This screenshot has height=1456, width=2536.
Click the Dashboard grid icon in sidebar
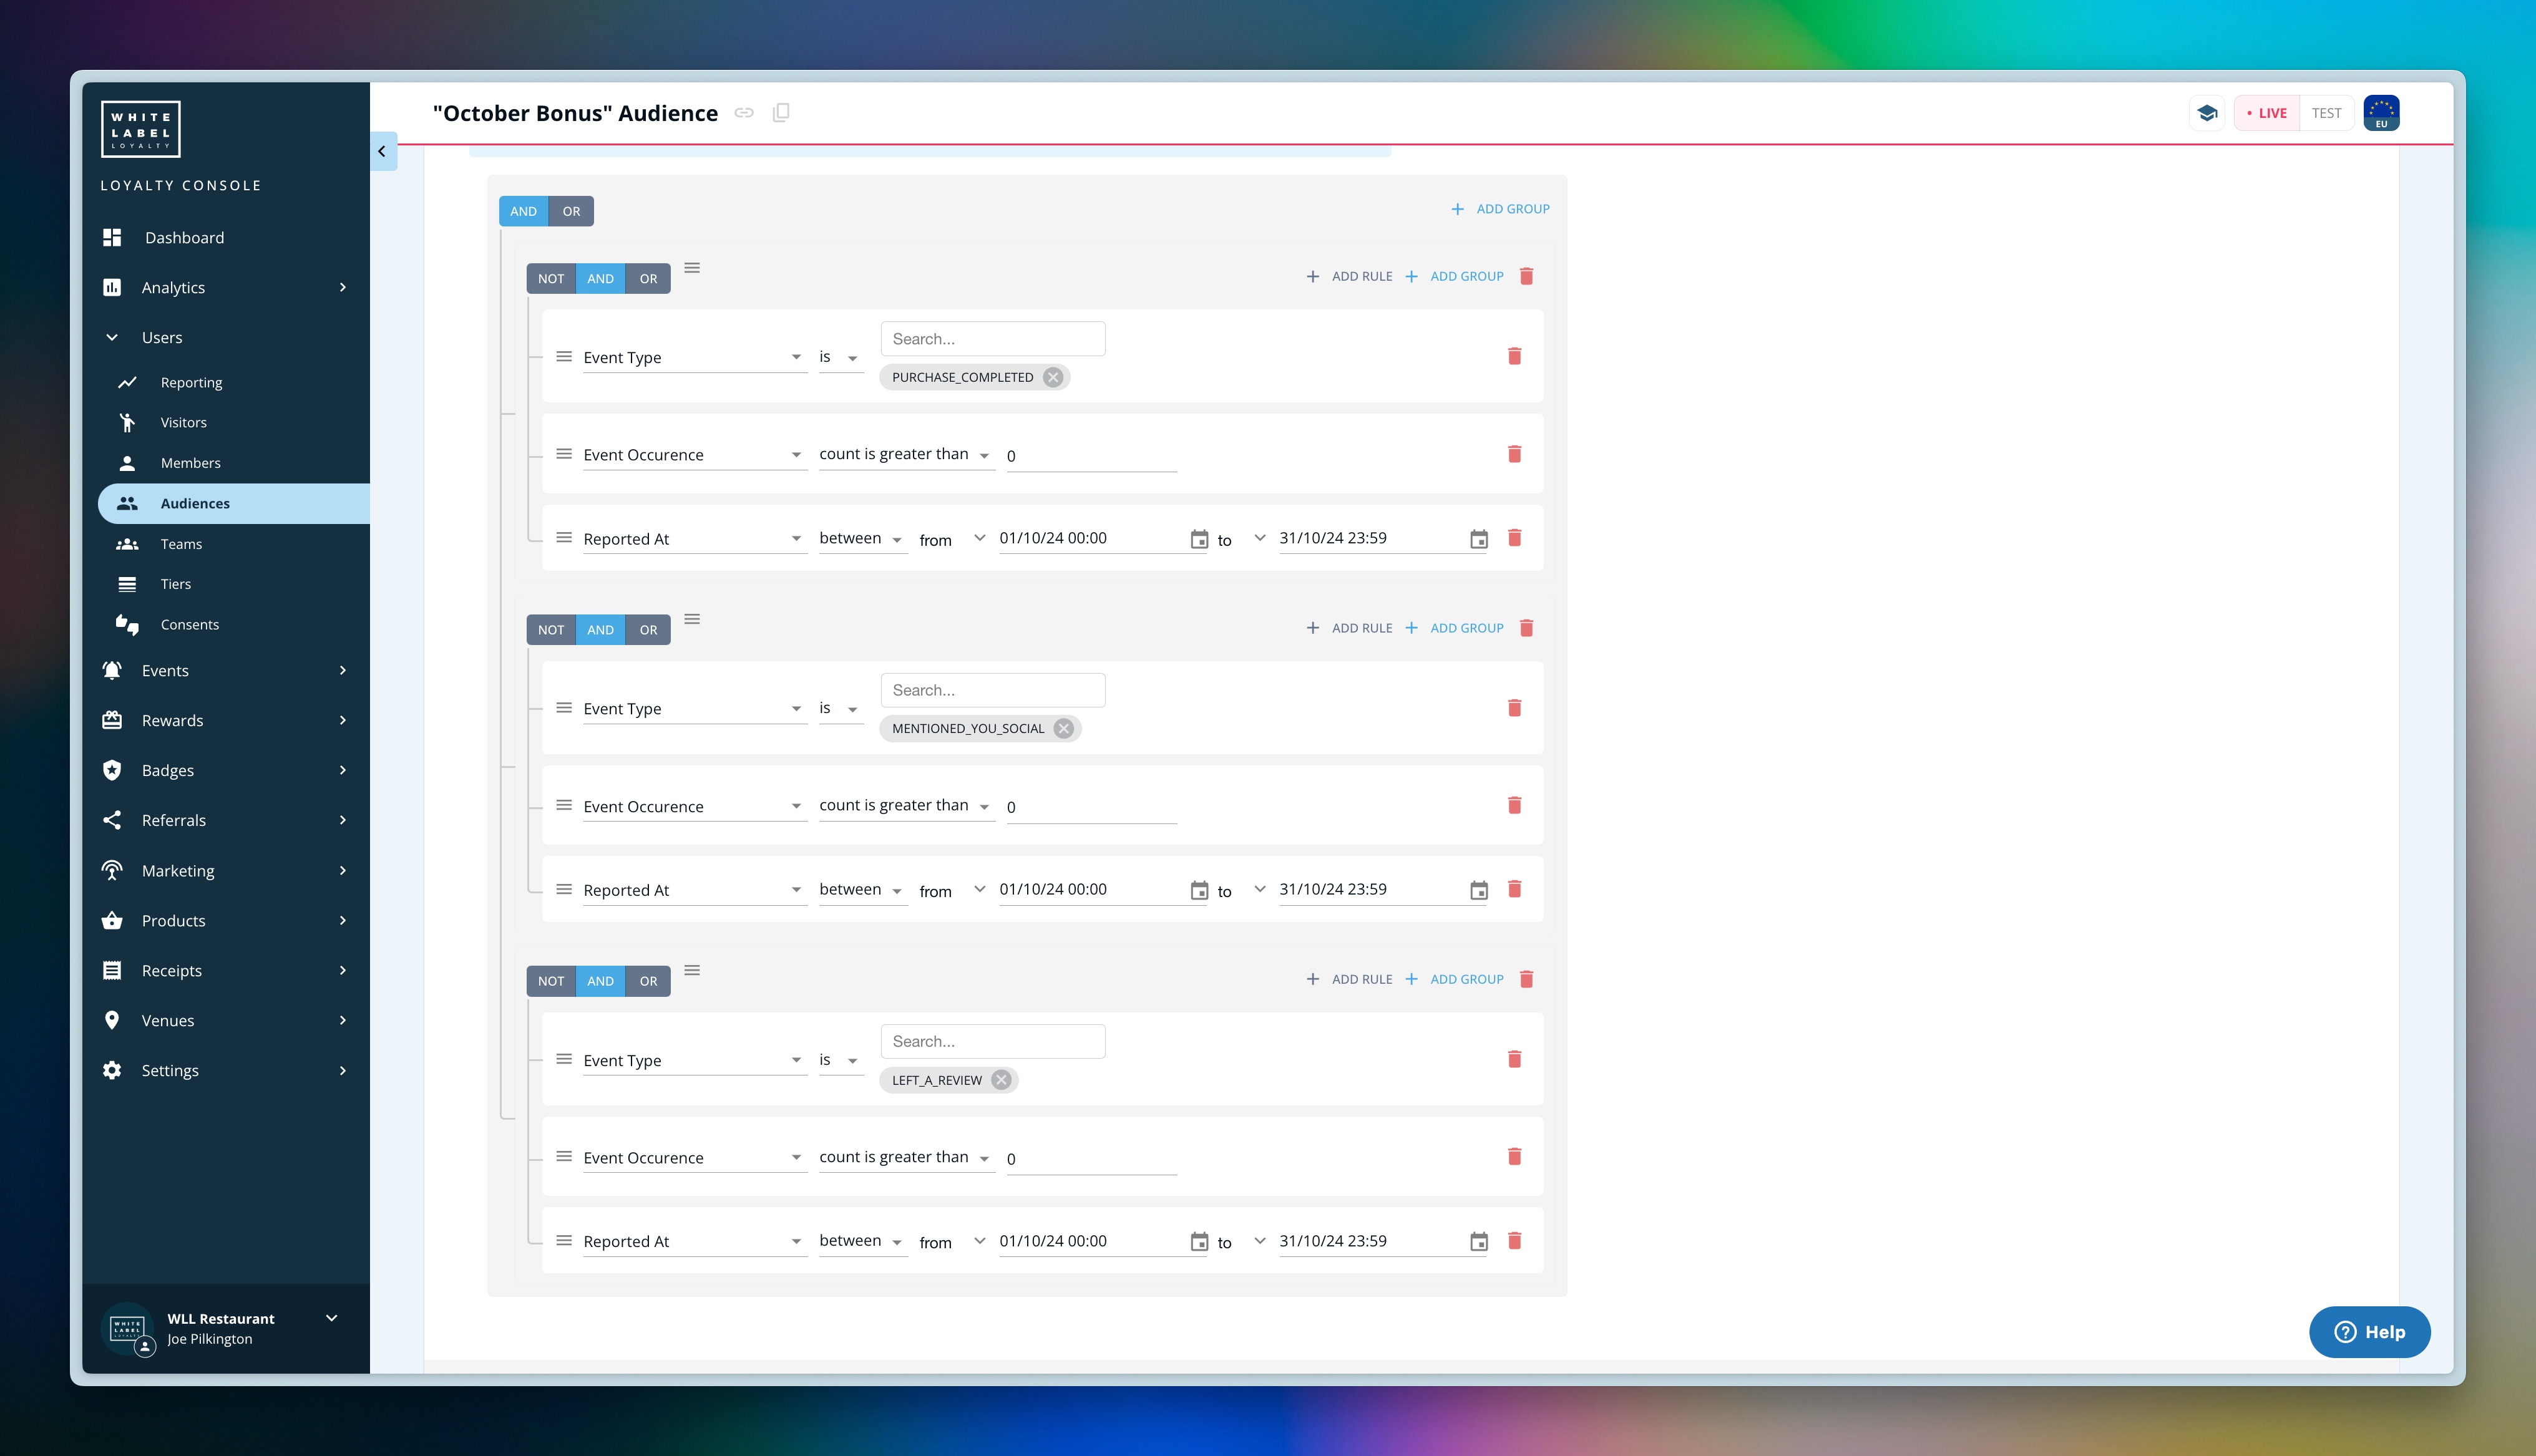112,237
